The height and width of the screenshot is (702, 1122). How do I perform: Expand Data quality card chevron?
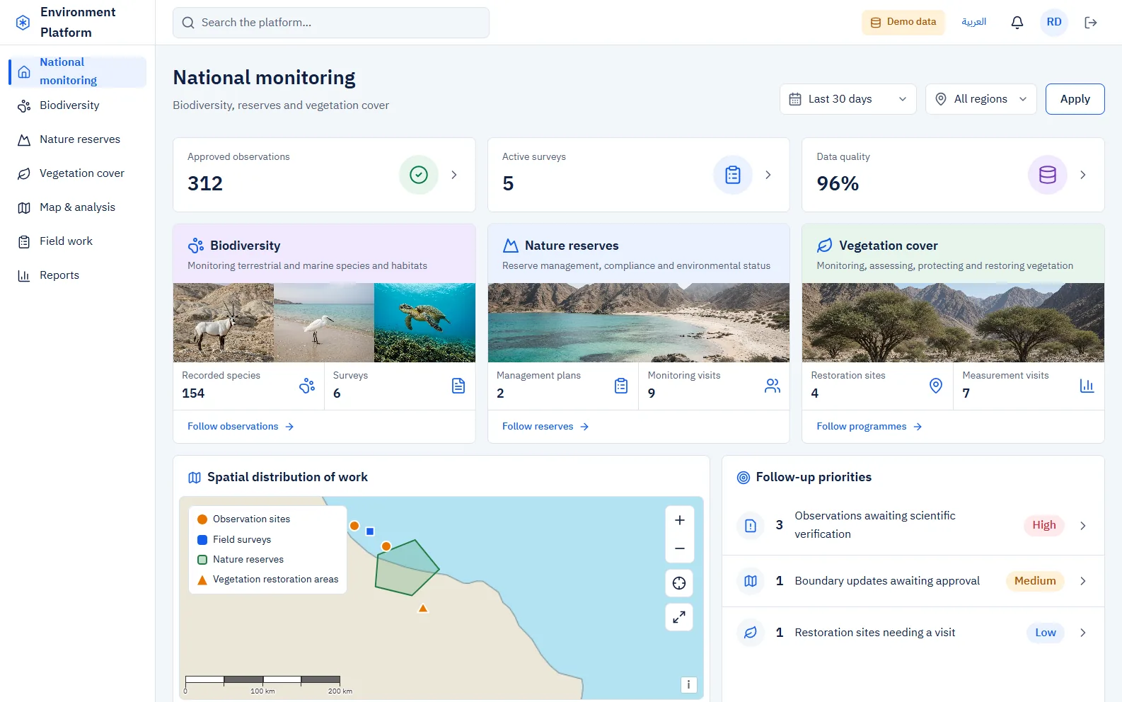pyautogui.click(x=1083, y=175)
